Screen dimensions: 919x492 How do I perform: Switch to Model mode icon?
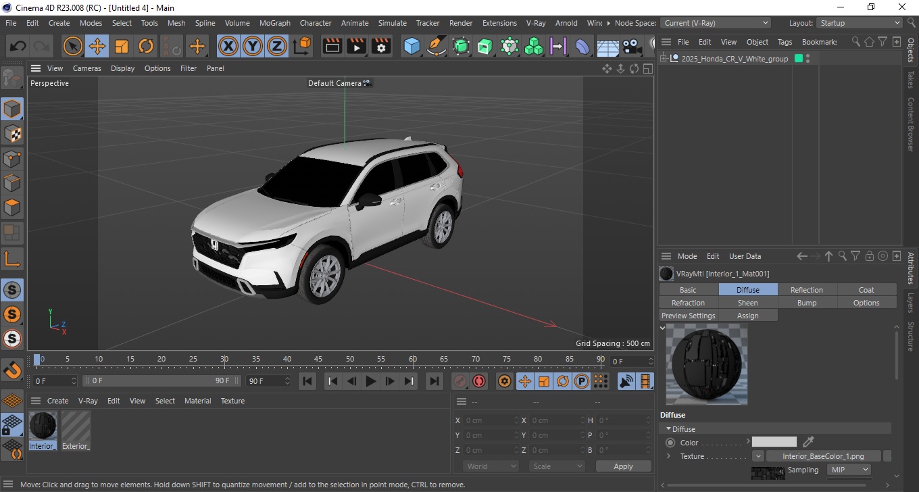(11, 108)
